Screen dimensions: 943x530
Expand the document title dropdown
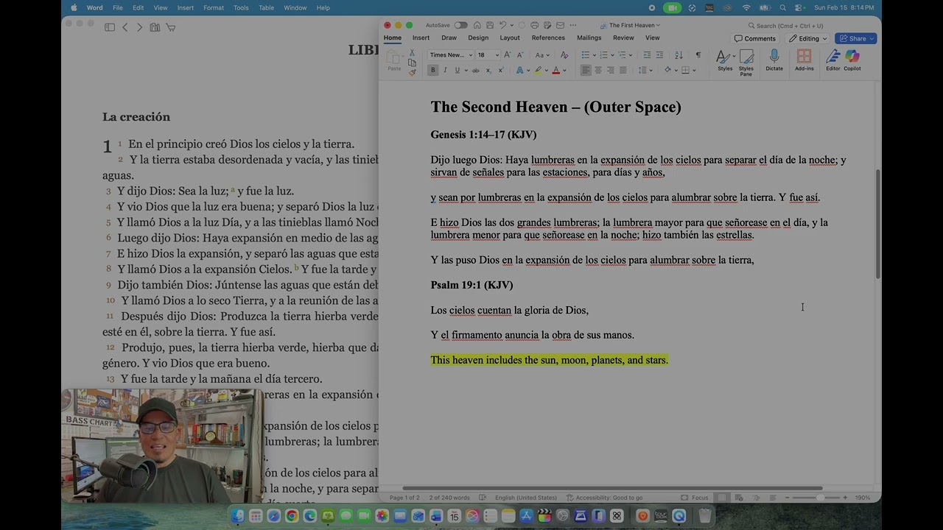pyautogui.click(x=658, y=25)
